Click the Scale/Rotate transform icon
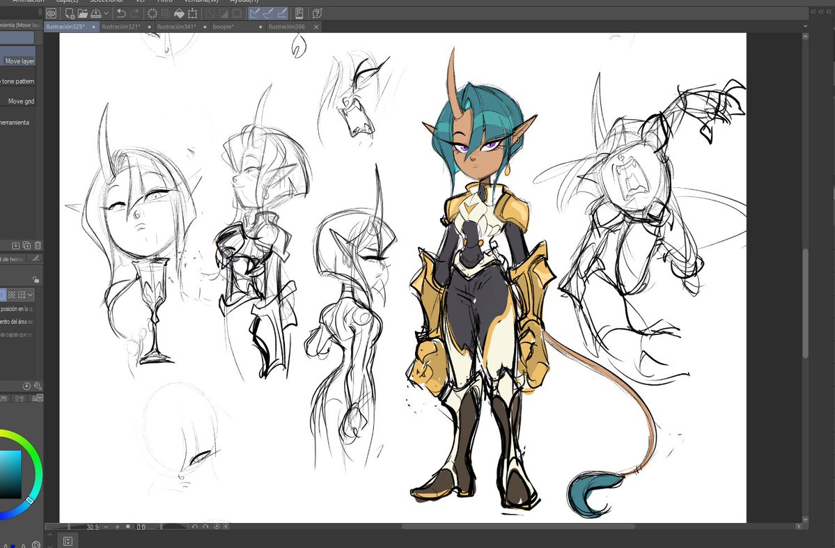835x548 pixels. (192, 13)
